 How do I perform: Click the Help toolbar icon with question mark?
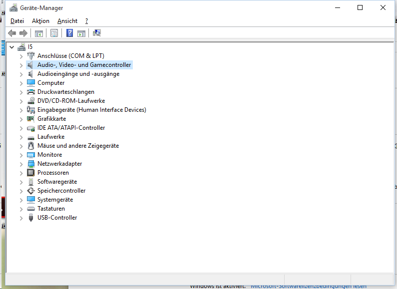tap(69, 33)
